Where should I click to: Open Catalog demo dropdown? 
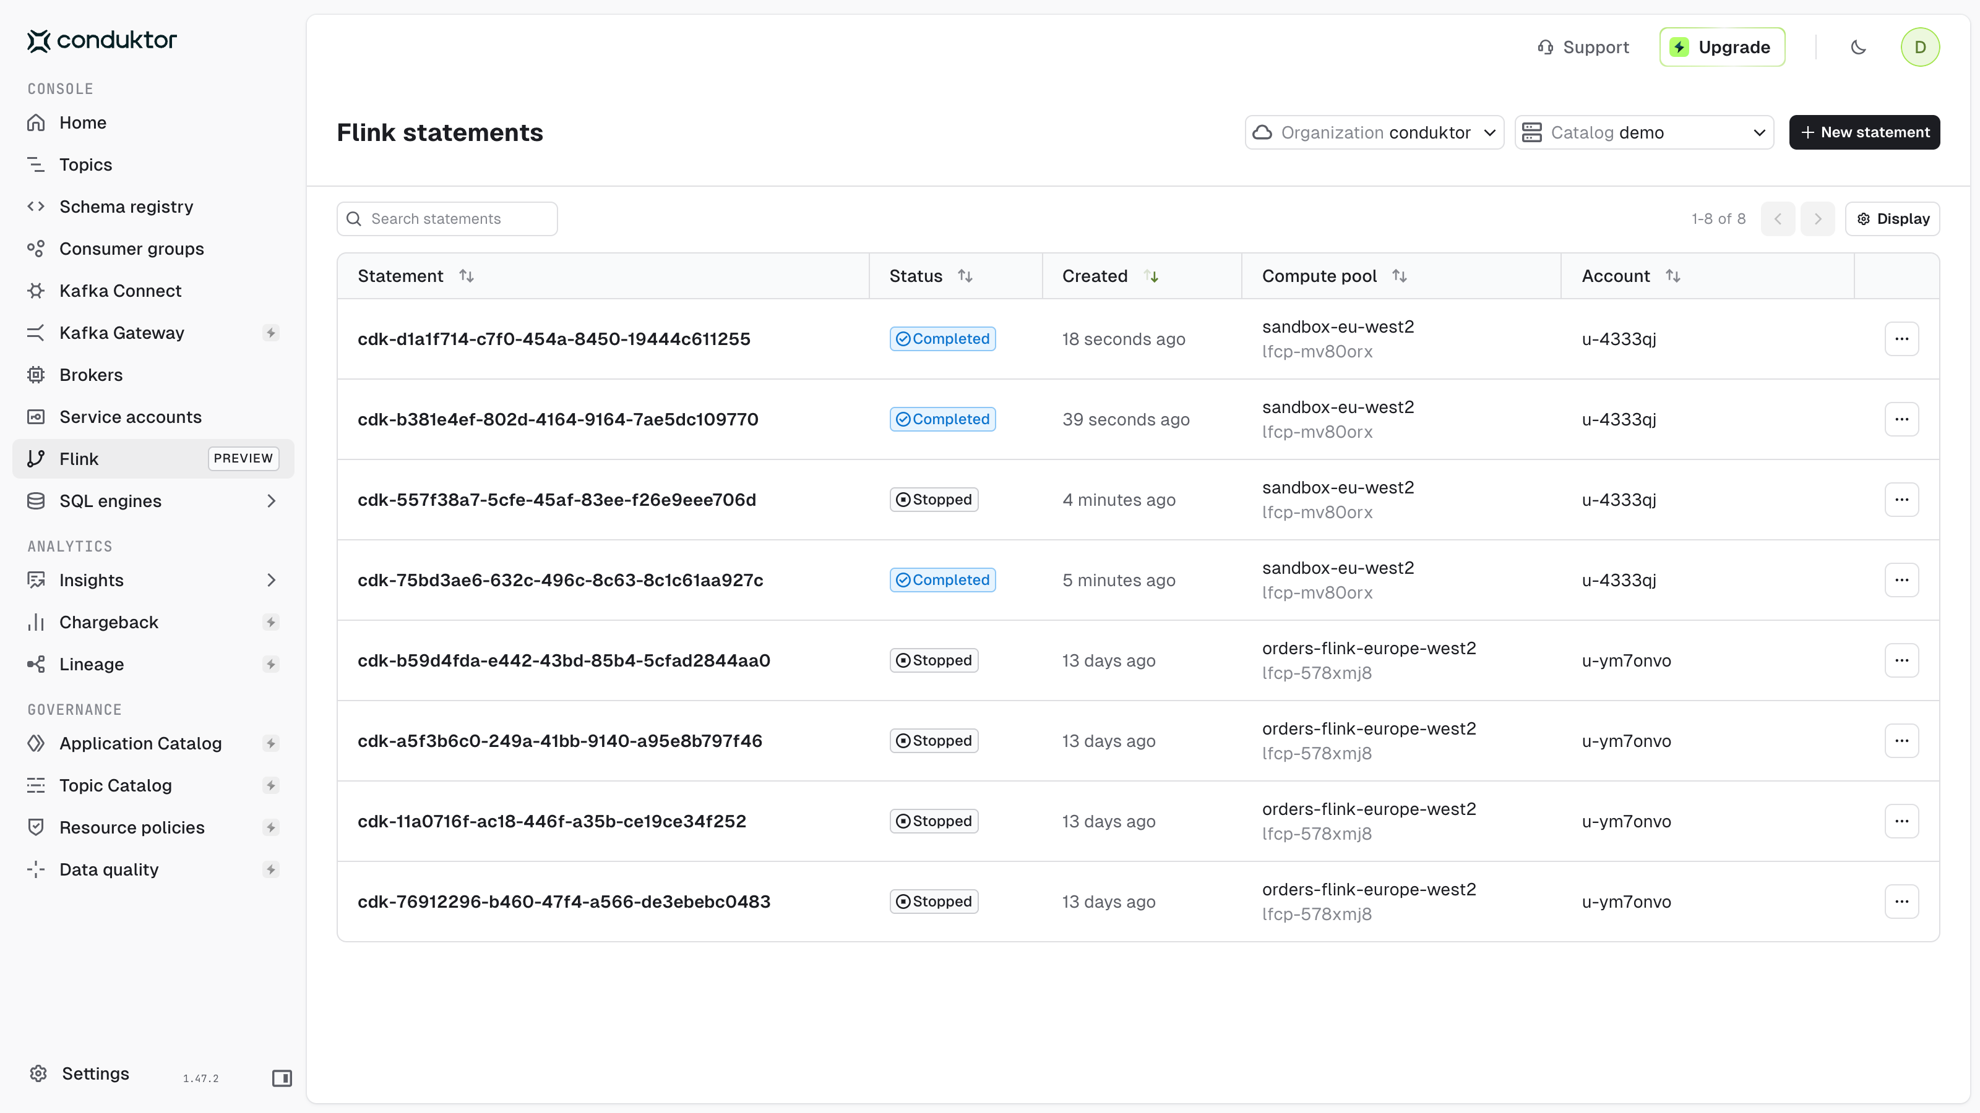click(x=1644, y=132)
